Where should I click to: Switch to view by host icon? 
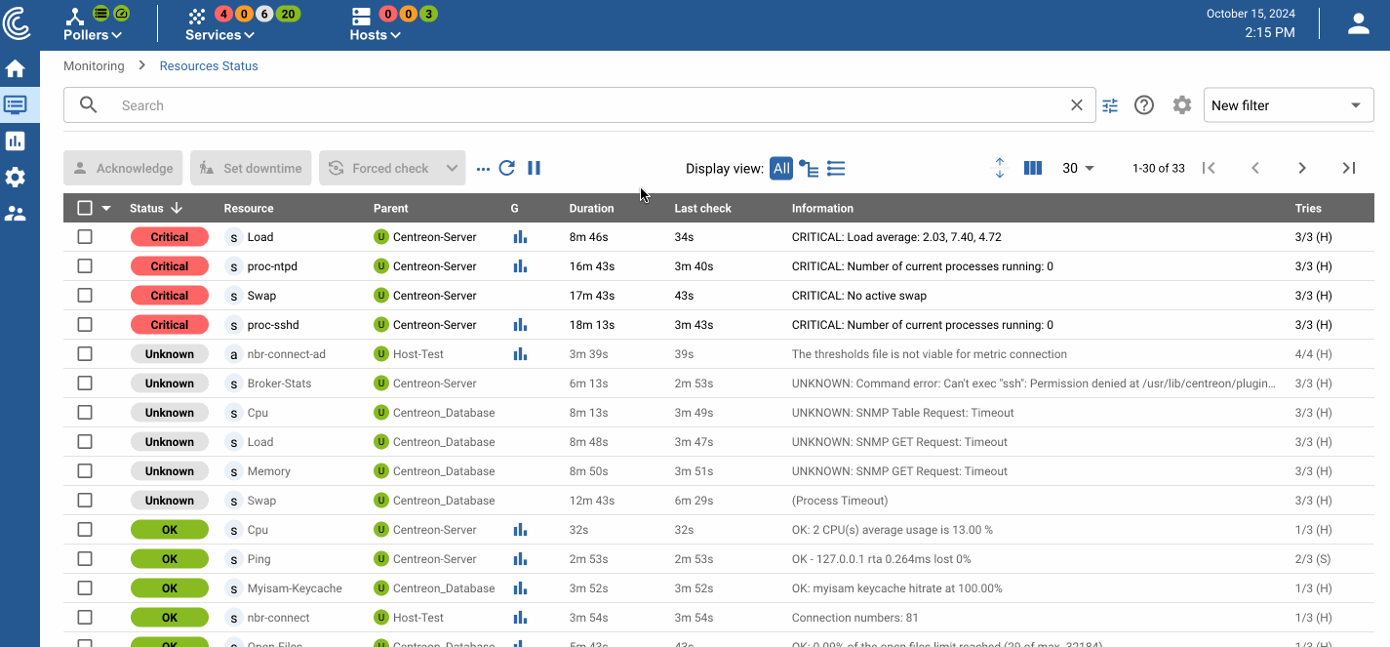(x=809, y=169)
